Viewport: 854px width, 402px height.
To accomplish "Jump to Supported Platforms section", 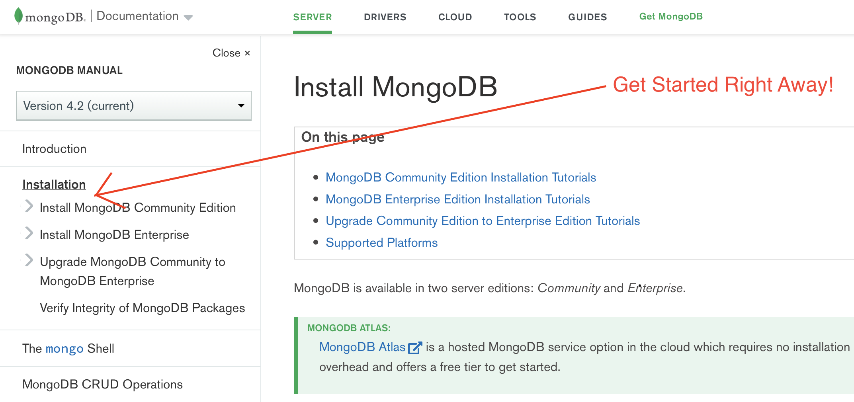I will (382, 243).
